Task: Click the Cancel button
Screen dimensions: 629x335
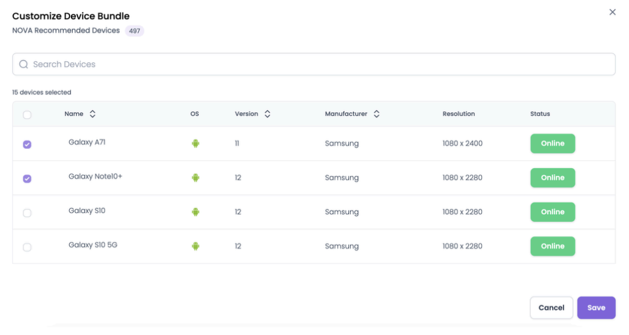Action: click(551, 307)
